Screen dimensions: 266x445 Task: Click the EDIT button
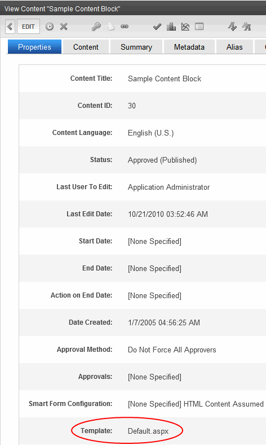pyautogui.click(x=28, y=27)
